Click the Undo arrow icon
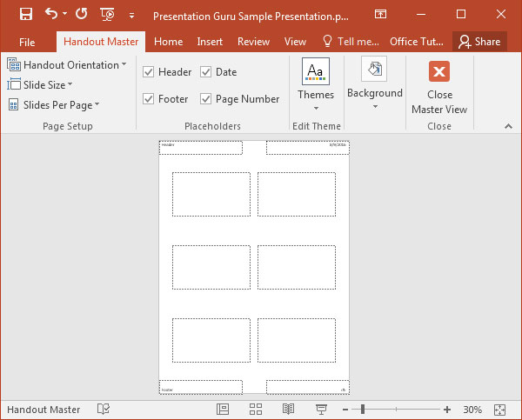Screen dimensions: 522x420 51,14
